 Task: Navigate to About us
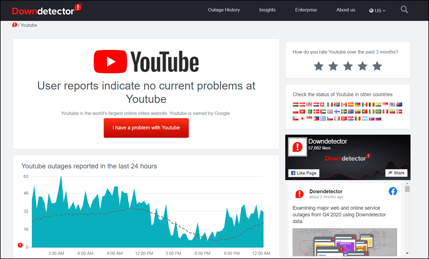[346, 10]
